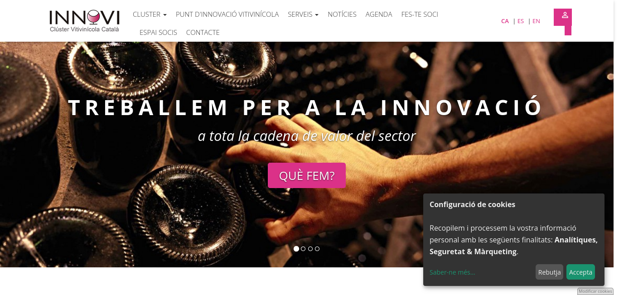Open Punt d'Innovació Vitivinícola page

coord(227,15)
